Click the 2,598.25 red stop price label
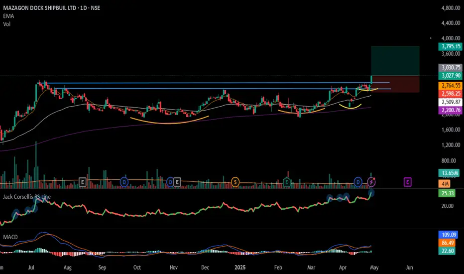Screen dimensions: 464x274 pos(450,94)
